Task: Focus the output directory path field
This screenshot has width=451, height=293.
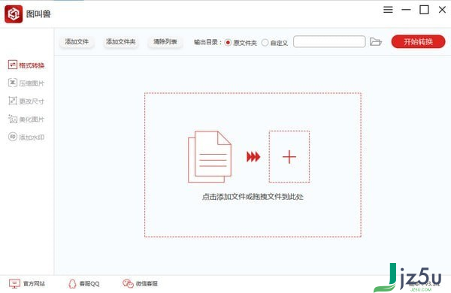Action: point(329,41)
